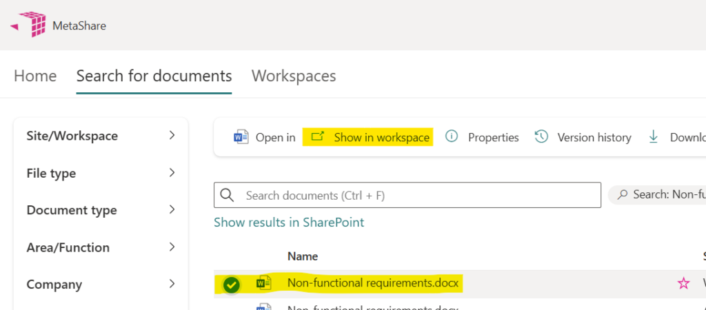Expand the Area/Function filter chevron
Screen dimensions: 706x310
[172, 247]
